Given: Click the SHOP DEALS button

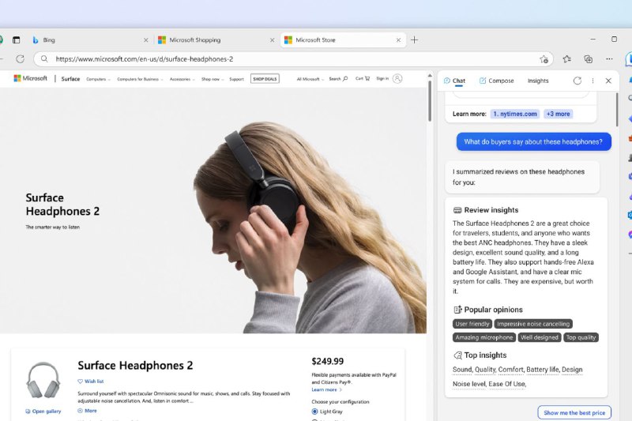Looking at the screenshot, I should pyautogui.click(x=265, y=79).
